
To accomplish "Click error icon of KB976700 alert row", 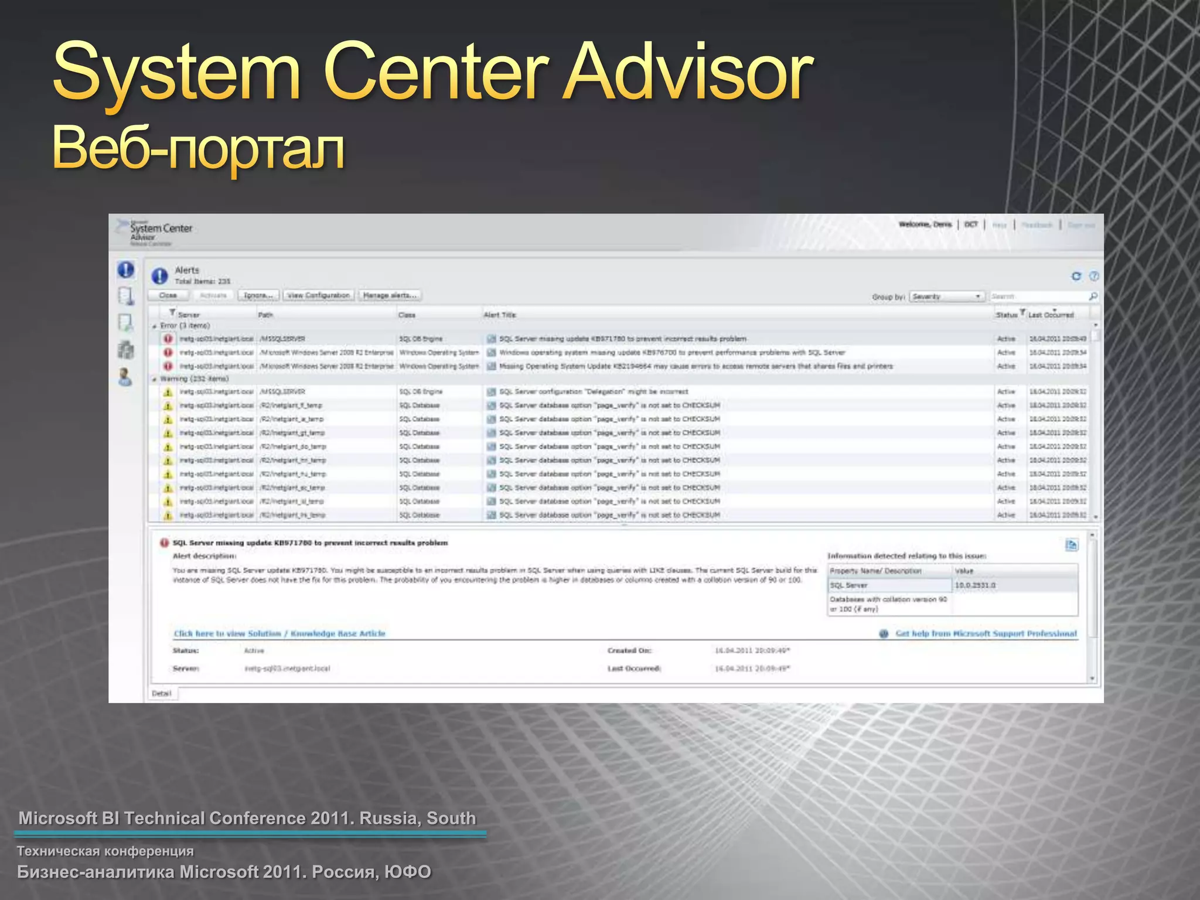I will (168, 352).
